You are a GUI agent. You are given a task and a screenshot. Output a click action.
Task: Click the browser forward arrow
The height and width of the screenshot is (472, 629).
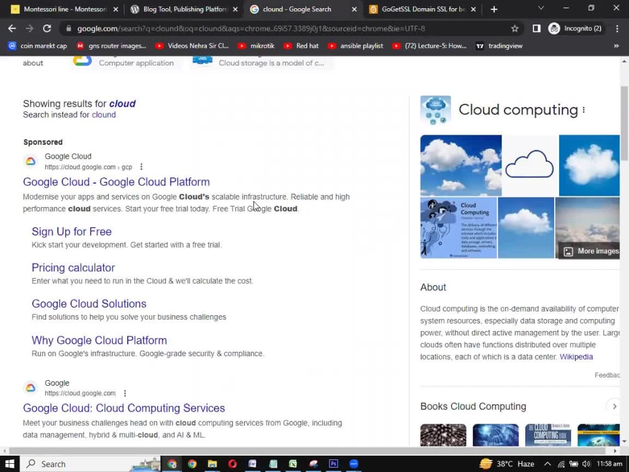(x=30, y=28)
